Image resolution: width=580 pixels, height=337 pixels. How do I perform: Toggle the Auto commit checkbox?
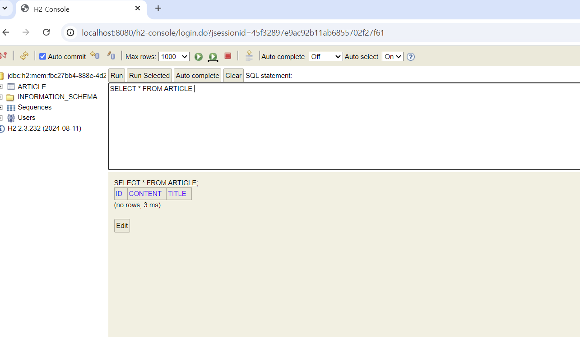coord(43,56)
